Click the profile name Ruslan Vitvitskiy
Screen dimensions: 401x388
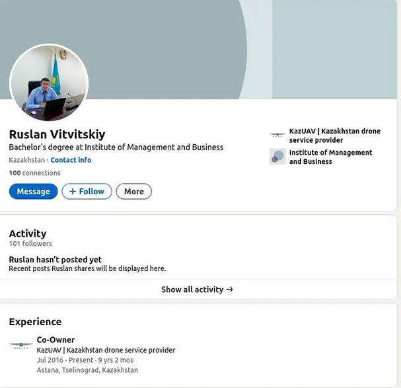coord(57,134)
